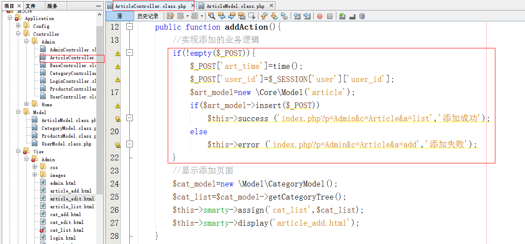The height and width of the screenshot is (244, 525).
Task: Collapse the addAction function code fold
Action: click(x=129, y=27)
